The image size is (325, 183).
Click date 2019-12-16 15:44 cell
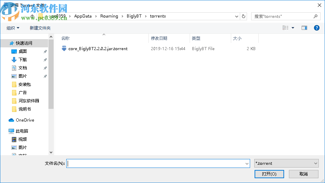[x=168, y=49]
